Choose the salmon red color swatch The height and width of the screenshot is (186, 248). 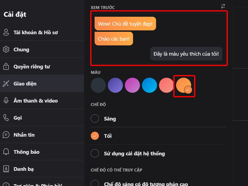pyautogui.click(x=166, y=85)
